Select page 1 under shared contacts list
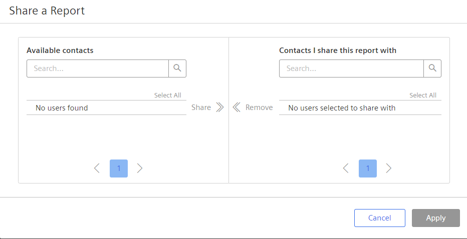 pos(367,168)
